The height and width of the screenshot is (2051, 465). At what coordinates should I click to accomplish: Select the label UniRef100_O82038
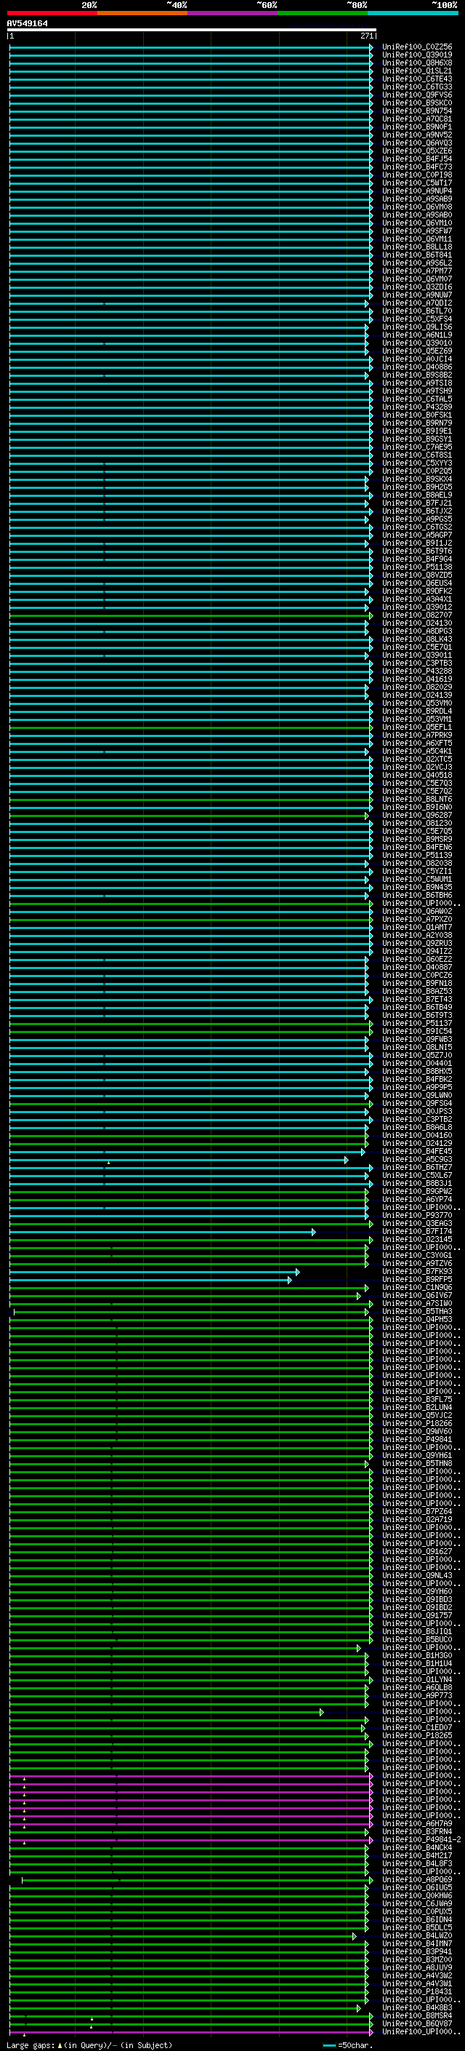pos(416,863)
